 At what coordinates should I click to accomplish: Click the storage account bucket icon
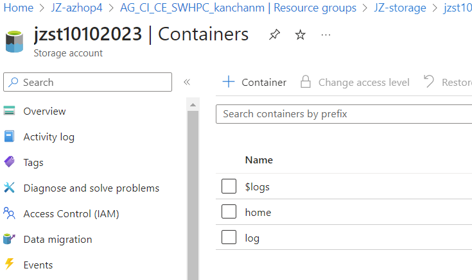tap(14, 42)
